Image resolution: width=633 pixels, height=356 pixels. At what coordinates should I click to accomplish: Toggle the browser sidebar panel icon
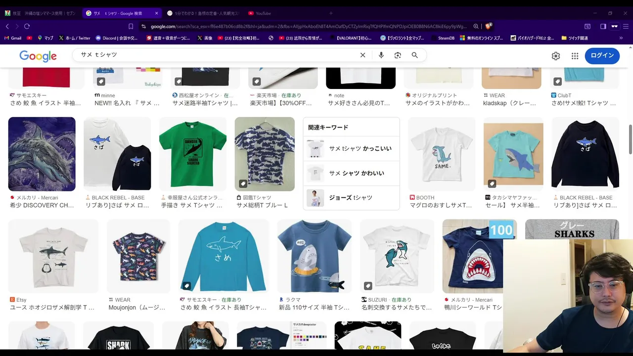point(603,26)
